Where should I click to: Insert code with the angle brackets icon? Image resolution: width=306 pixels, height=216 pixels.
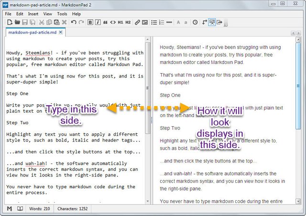[x=113, y=22]
